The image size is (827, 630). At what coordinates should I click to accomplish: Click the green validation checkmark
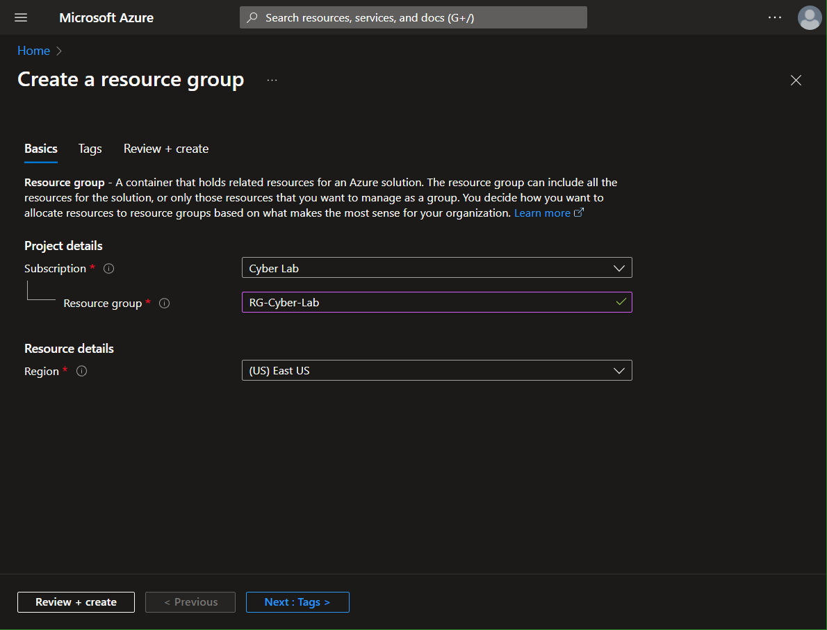tap(621, 301)
